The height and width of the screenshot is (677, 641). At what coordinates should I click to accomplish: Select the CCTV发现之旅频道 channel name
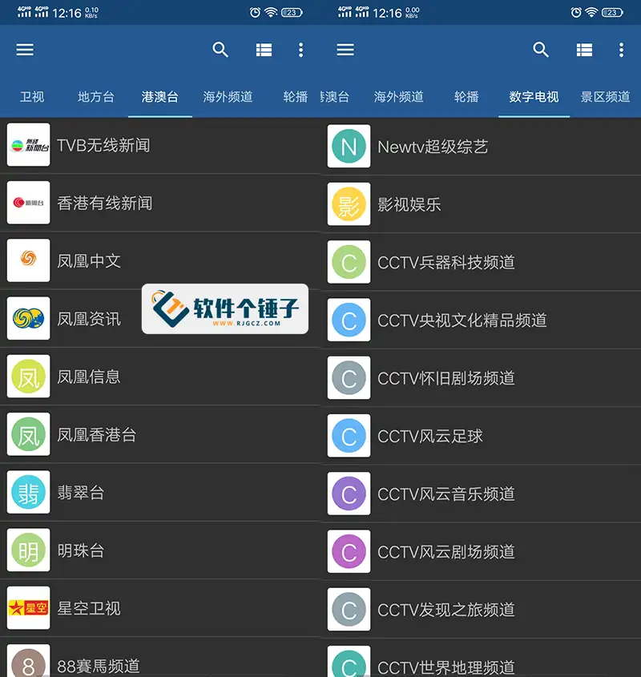(446, 610)
